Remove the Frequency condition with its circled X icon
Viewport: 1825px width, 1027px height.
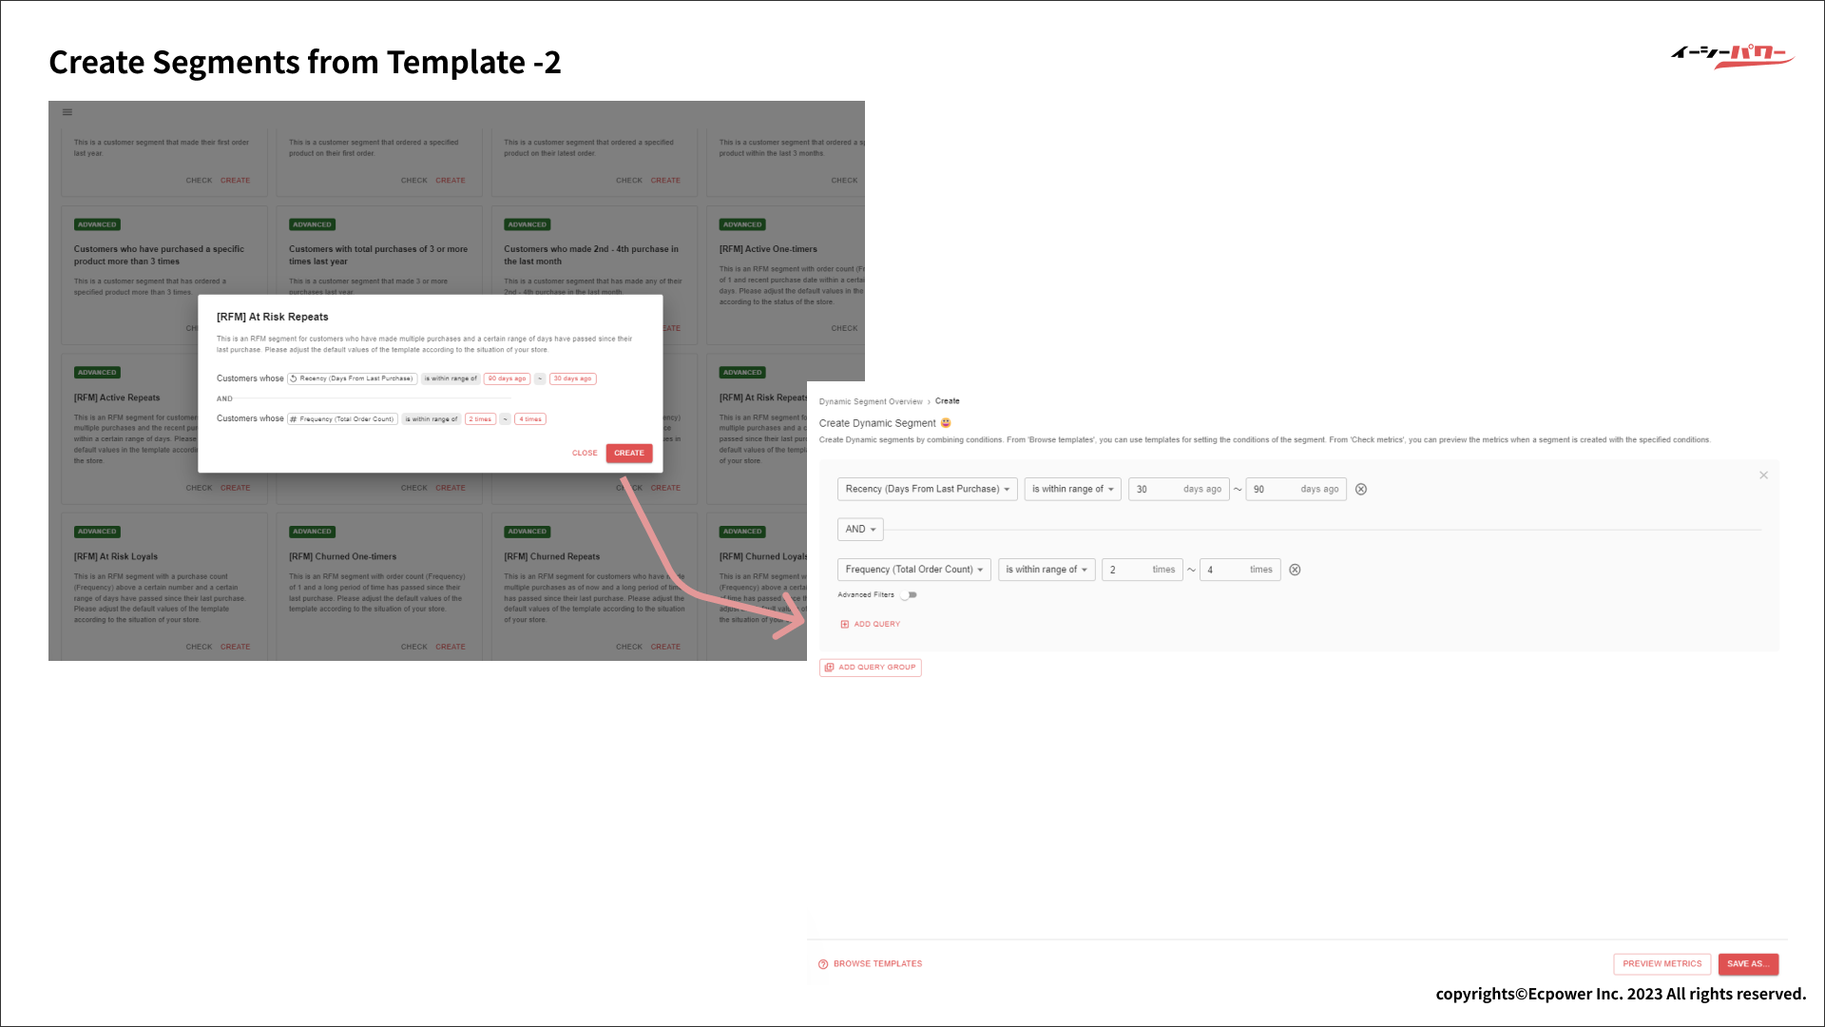[x=1295, y=570]
